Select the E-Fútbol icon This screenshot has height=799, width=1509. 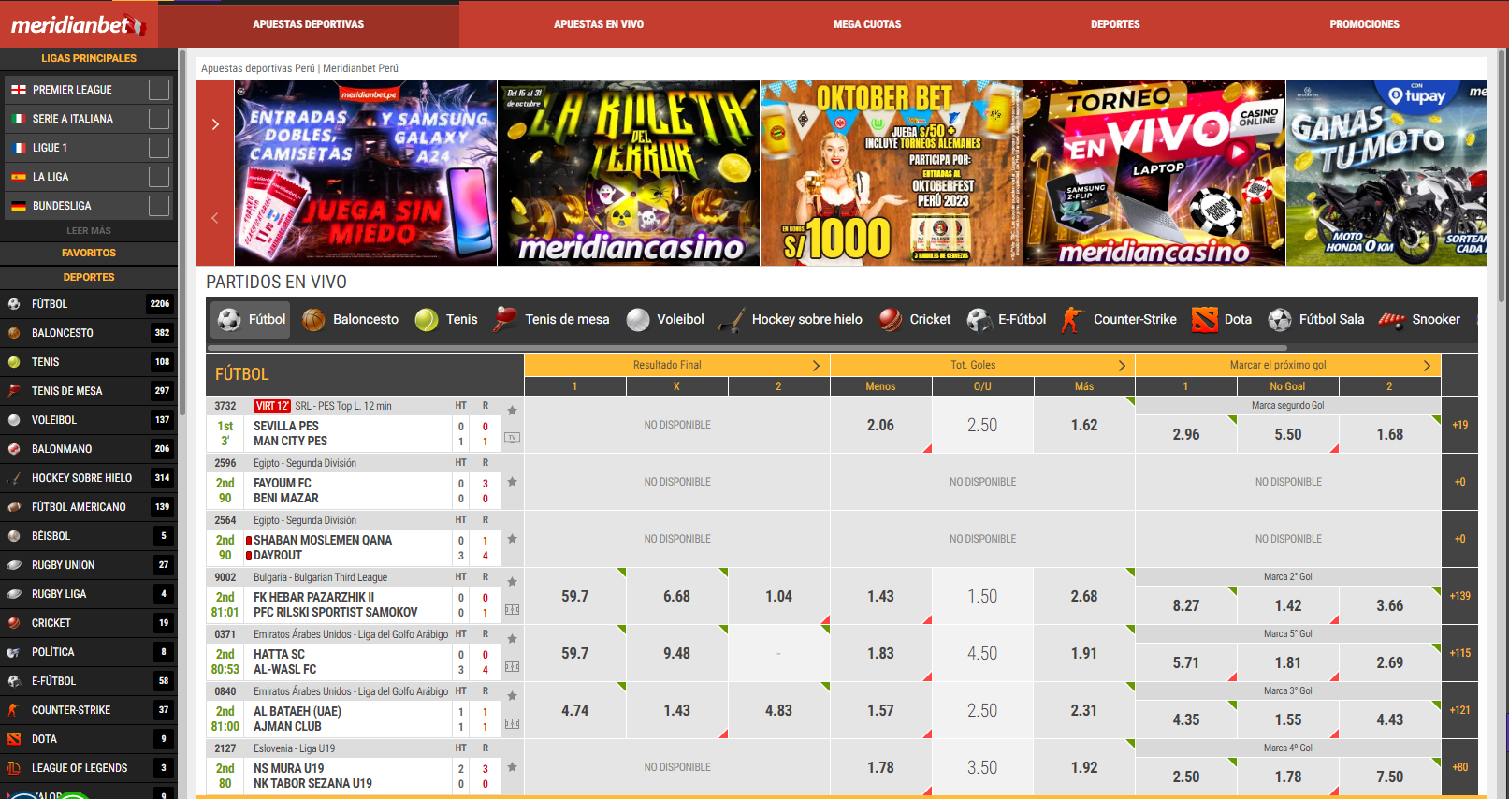click(979, 320)
